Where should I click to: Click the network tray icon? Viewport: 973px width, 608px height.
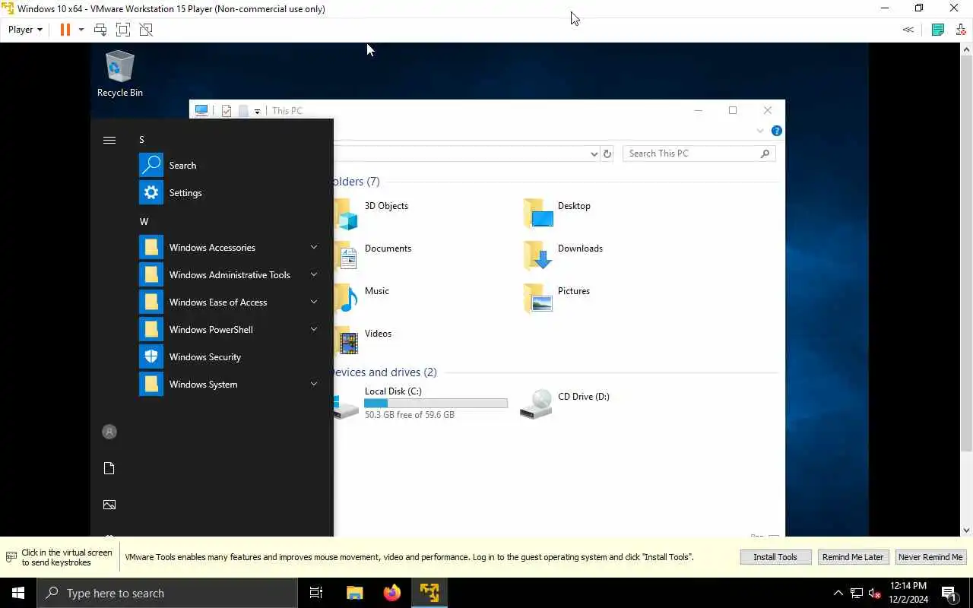[857, 593]
